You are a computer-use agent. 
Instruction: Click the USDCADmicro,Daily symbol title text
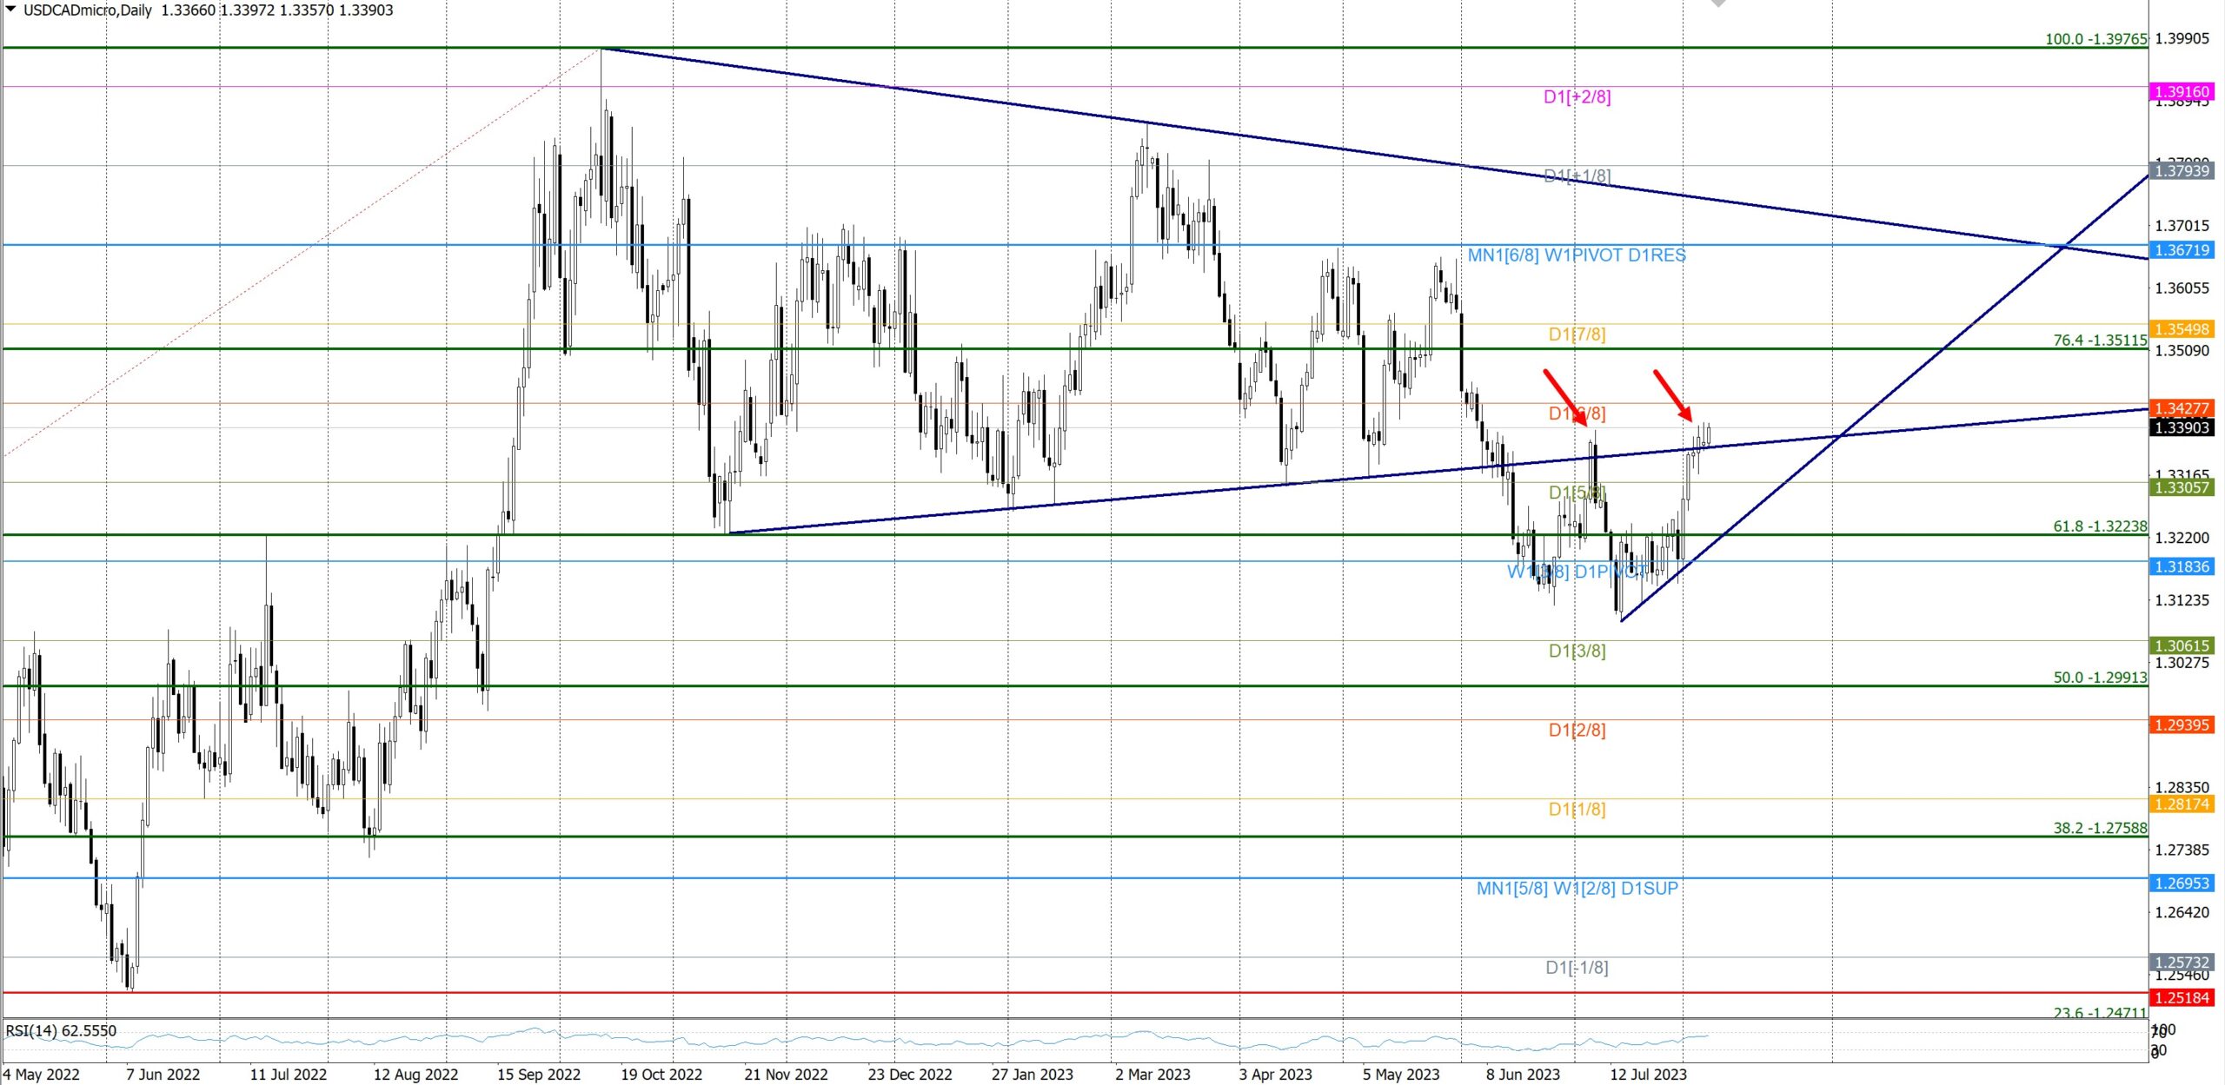coord(87,10)
